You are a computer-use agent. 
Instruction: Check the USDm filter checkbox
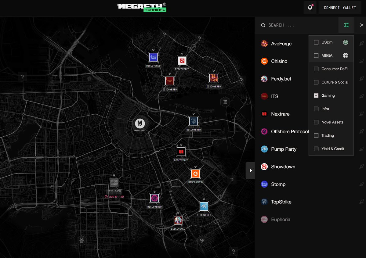click(316, 42)
